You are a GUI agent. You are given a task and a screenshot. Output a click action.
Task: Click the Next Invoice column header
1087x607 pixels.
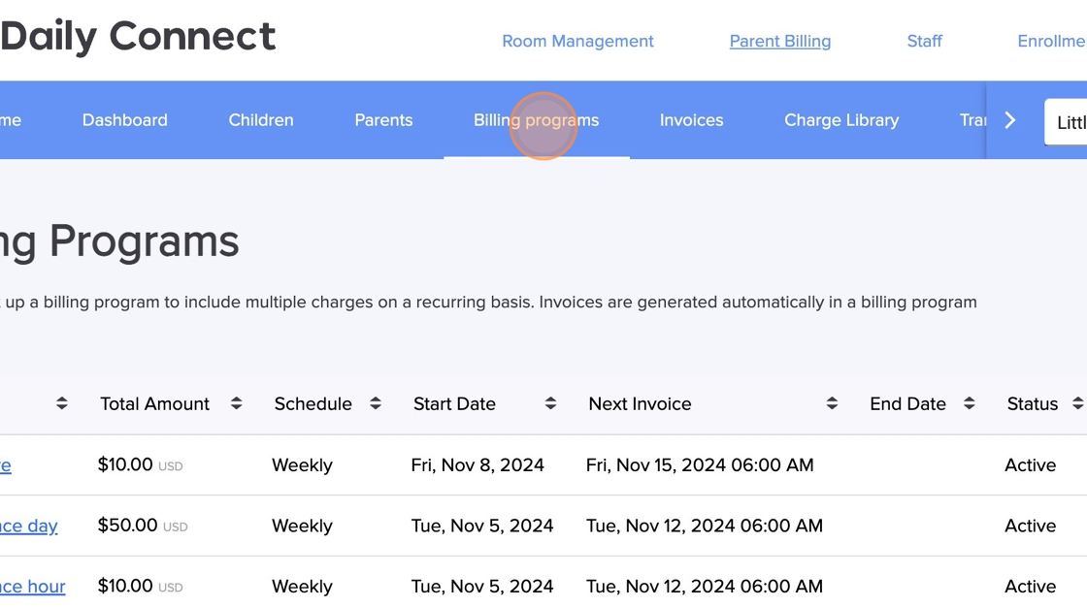(640, 404)
